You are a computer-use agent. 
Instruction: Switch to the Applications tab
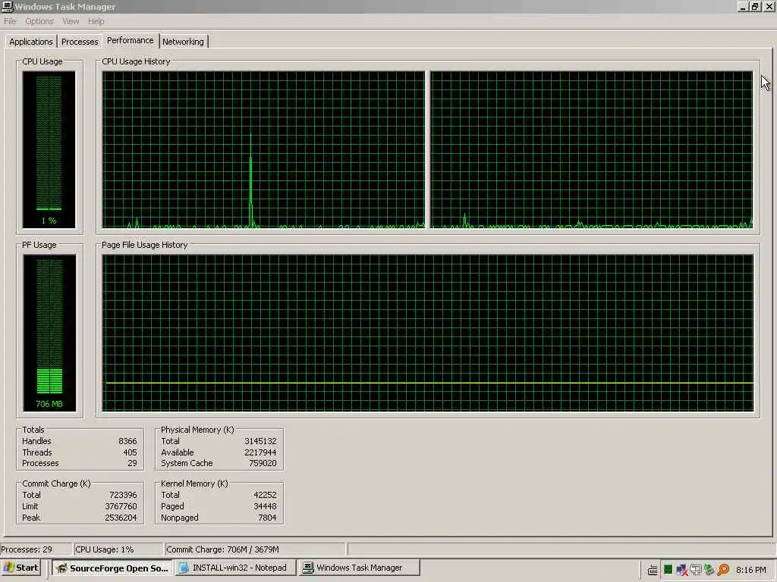30,42
